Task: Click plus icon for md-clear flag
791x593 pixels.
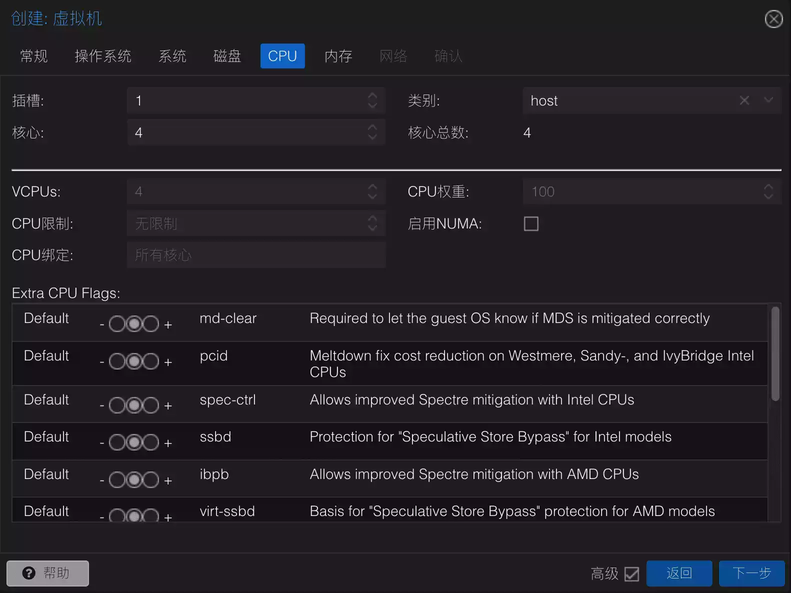Action: 168,325
